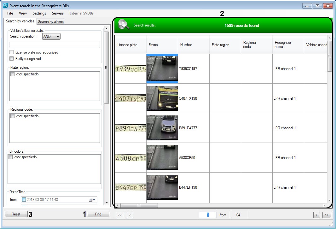
Task: Click the application icon in title bar
Action: point(5,6)
